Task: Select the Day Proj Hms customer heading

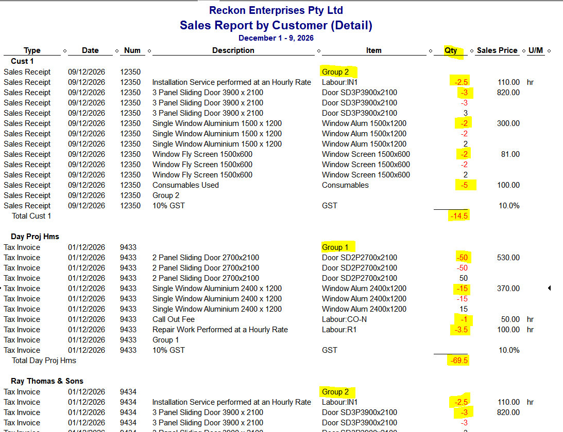Action: (x=35, y=237)
